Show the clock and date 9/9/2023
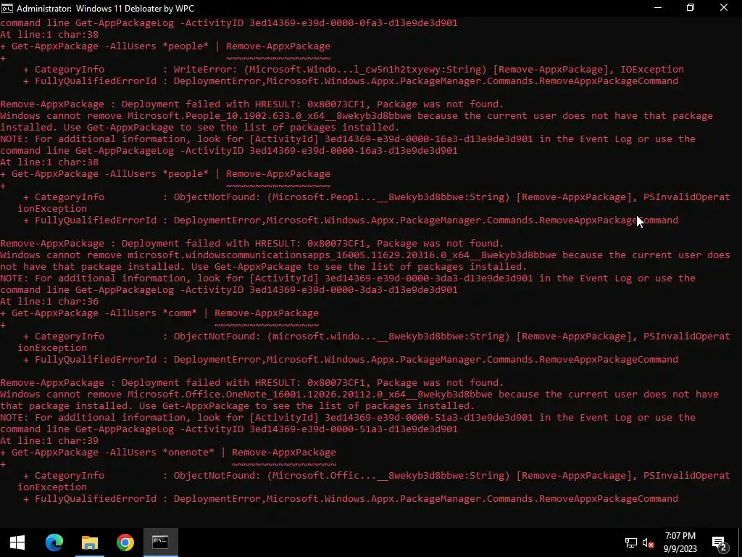Screen dimensions: 742x557 click(x=680, y=542)
